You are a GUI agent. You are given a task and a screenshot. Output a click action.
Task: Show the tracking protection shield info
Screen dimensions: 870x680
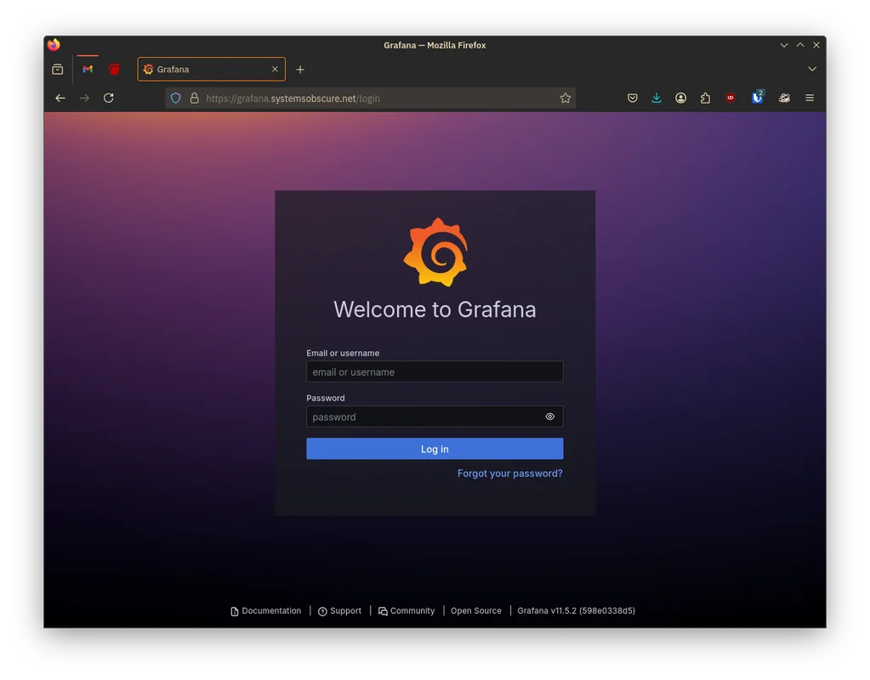[x=176, y=99]
